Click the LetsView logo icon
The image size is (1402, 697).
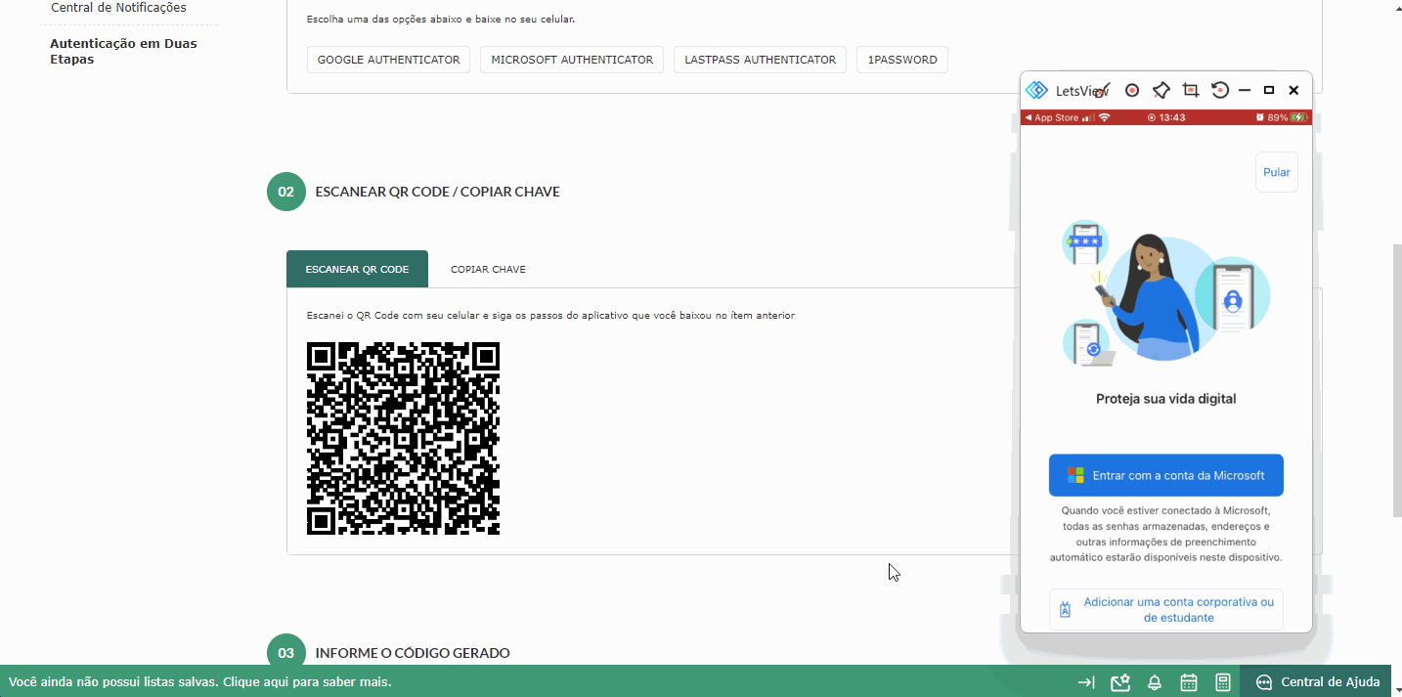tap(1036, 90)
